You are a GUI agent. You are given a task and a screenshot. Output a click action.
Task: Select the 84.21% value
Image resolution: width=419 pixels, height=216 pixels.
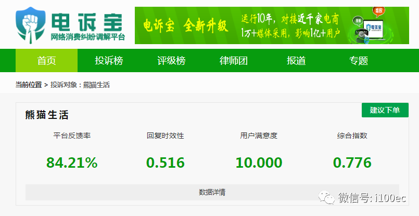pyautogui.click(x=72, y=163)
